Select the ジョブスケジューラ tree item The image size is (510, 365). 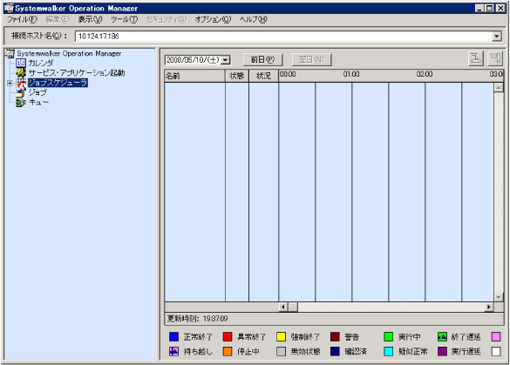(58, 83)
